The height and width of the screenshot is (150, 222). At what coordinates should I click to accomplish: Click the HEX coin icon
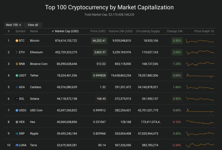coord(17,122)
